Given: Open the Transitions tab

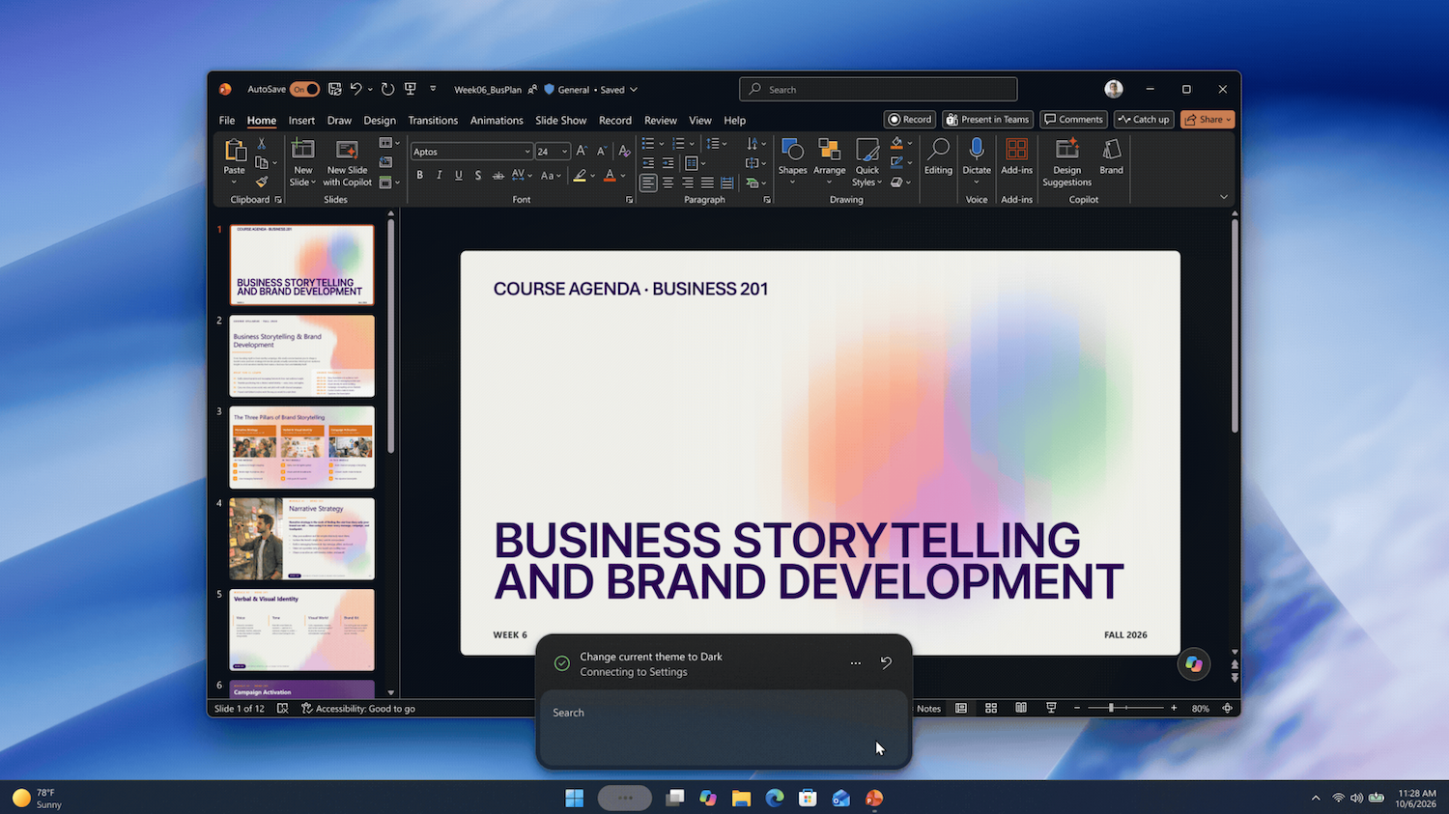Looking at the screenshot, I should pyautogui.click(x=433, y=121).
